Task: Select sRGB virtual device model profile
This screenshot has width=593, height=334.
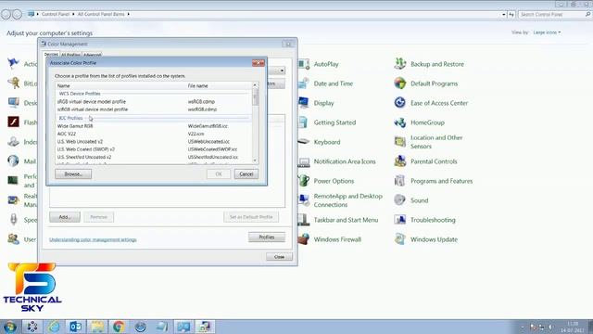Action: pyautogui.click(x=154, y=101)
